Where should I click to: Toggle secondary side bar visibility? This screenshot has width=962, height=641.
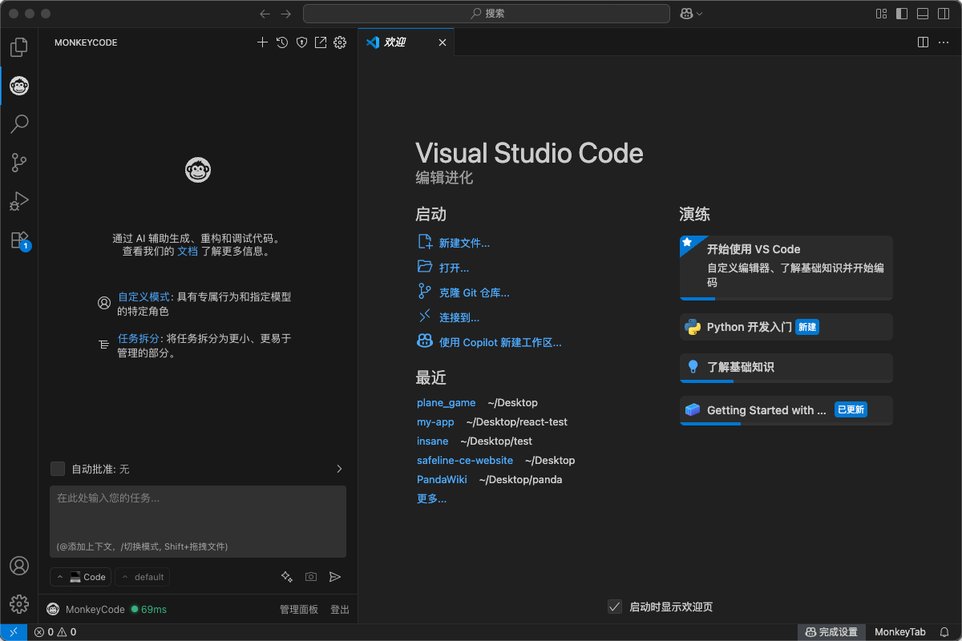point(944,14)
